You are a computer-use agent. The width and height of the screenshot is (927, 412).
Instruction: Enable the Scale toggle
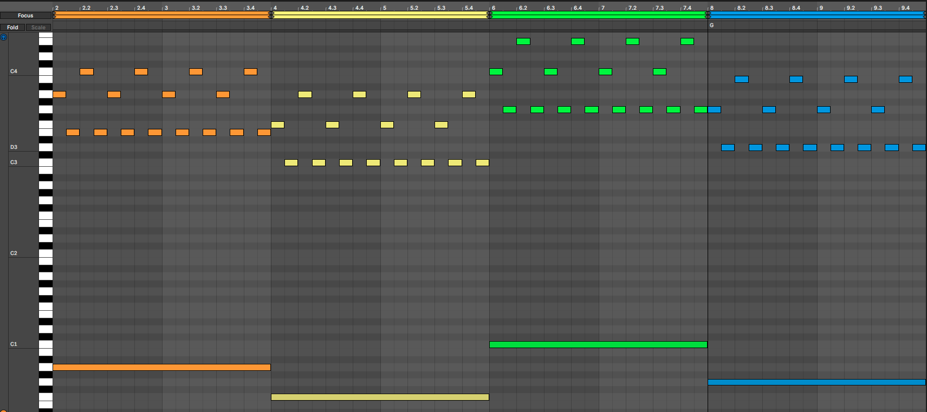click(38, 27)
